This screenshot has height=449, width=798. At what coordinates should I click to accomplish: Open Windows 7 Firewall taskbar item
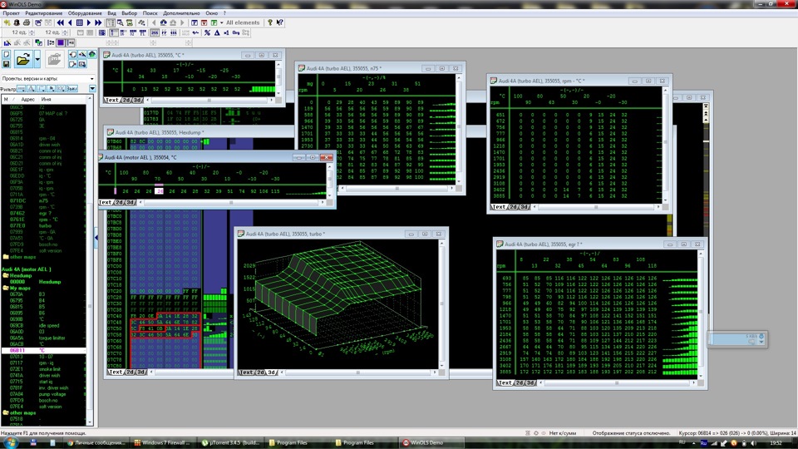click(164, 442)
